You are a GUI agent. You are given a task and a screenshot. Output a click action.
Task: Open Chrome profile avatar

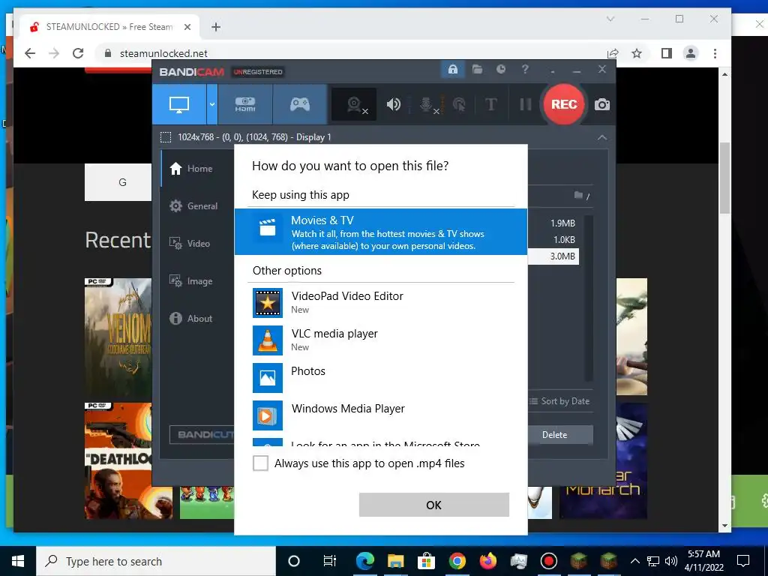point(691,53)
